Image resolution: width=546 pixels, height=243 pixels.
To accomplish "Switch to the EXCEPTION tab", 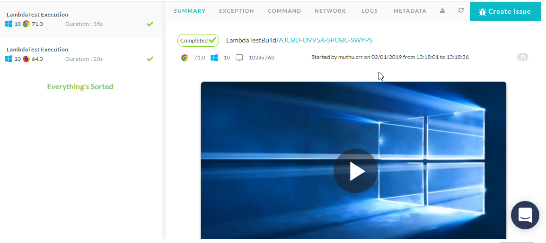I will tap(237, 11).
